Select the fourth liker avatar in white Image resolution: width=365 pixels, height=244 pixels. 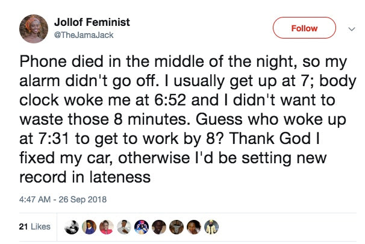pyautogui.click(x=122, y=227)
